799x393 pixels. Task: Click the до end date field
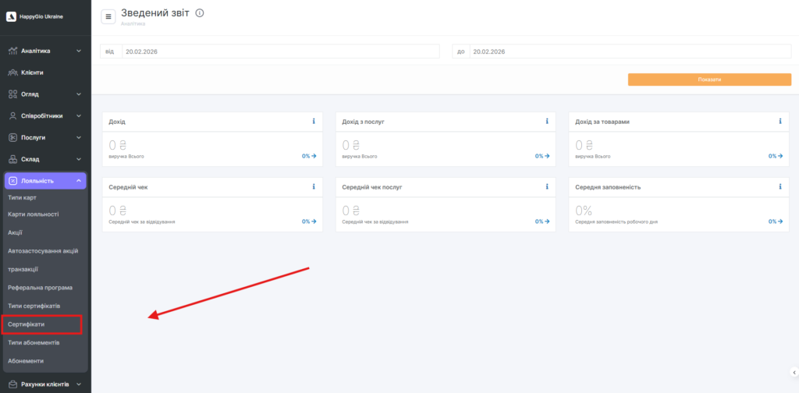pyautogui.click(x=630, y=51)
